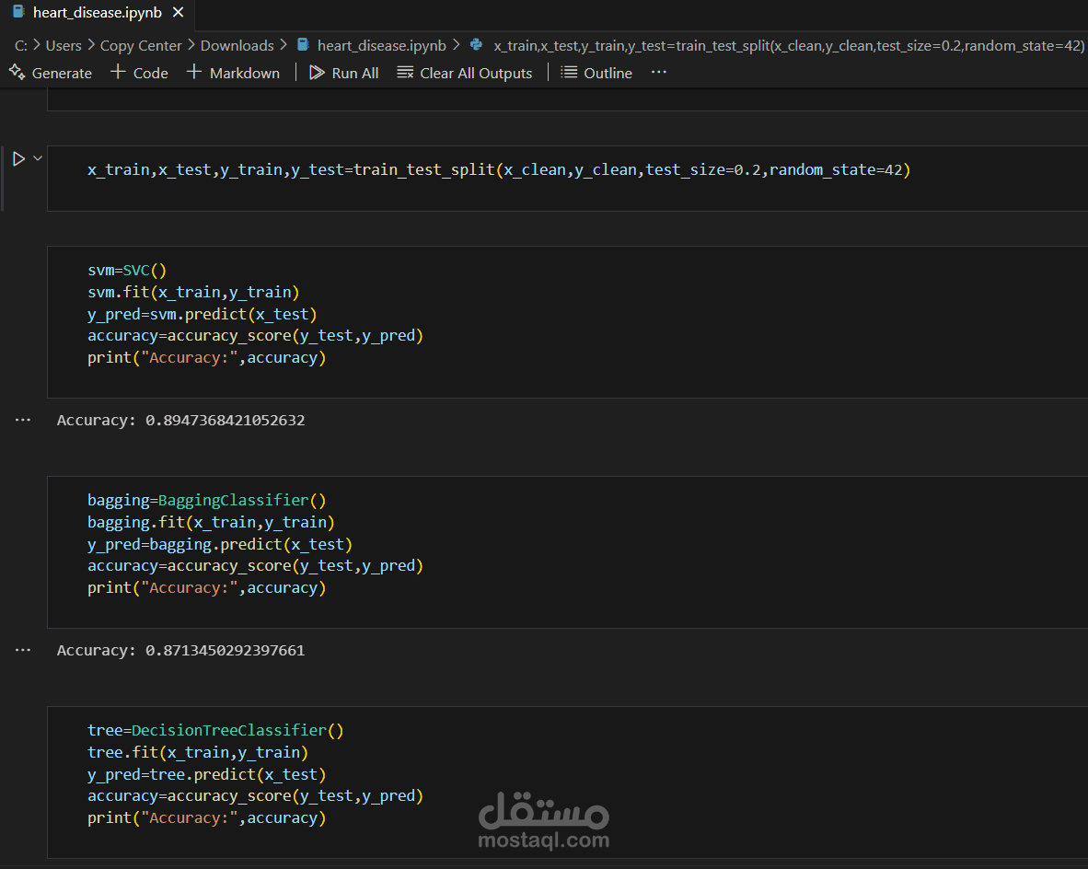This screenshot has width=1088, height=869.
Task: Run All notebook cells
Action: pos(344,73)
